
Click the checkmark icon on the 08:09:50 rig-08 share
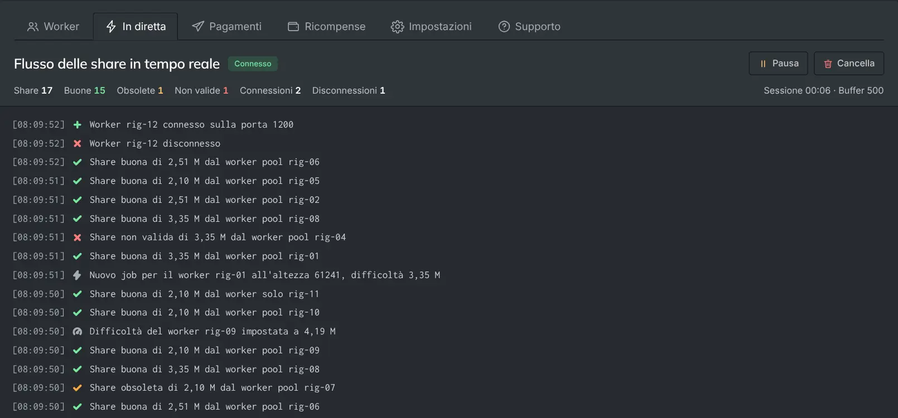[x=78, y=370]
